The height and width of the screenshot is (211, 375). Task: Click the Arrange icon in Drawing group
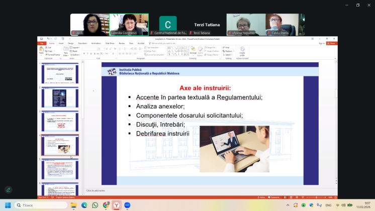(x=194, y=50)
